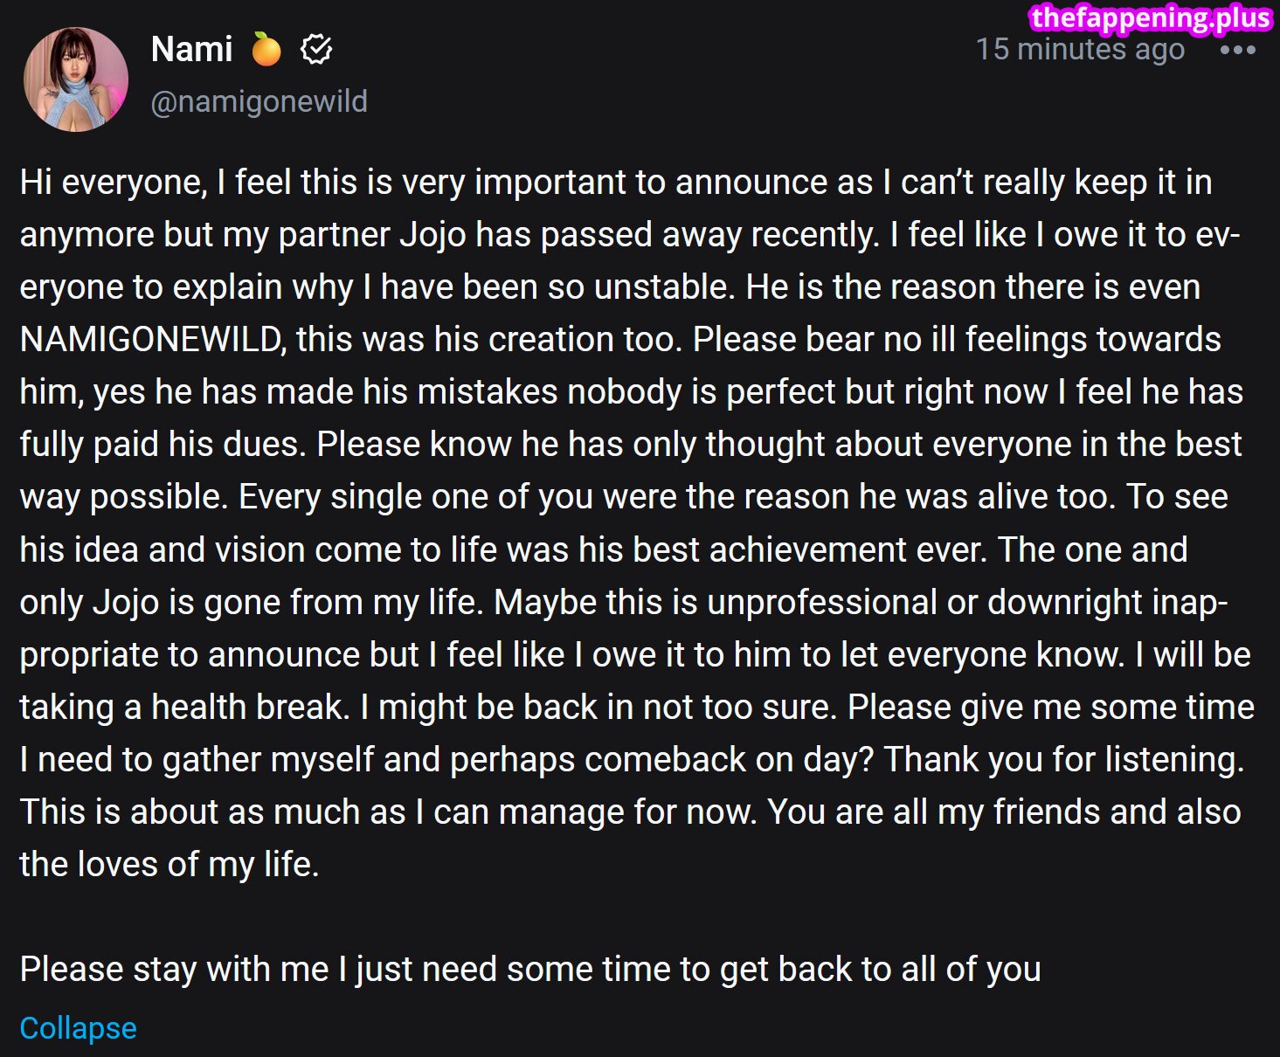
Task: Click the phrase 'the loves of my life'
Action: [x=168, y=865]
